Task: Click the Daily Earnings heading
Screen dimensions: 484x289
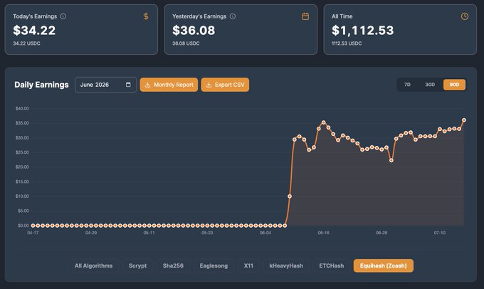Action: click(x=41, y=85)
